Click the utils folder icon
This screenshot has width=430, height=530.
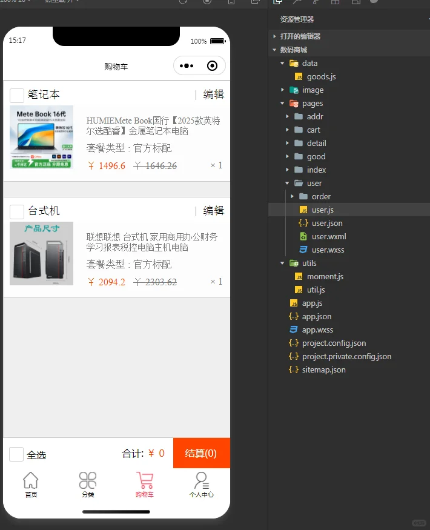294,263
